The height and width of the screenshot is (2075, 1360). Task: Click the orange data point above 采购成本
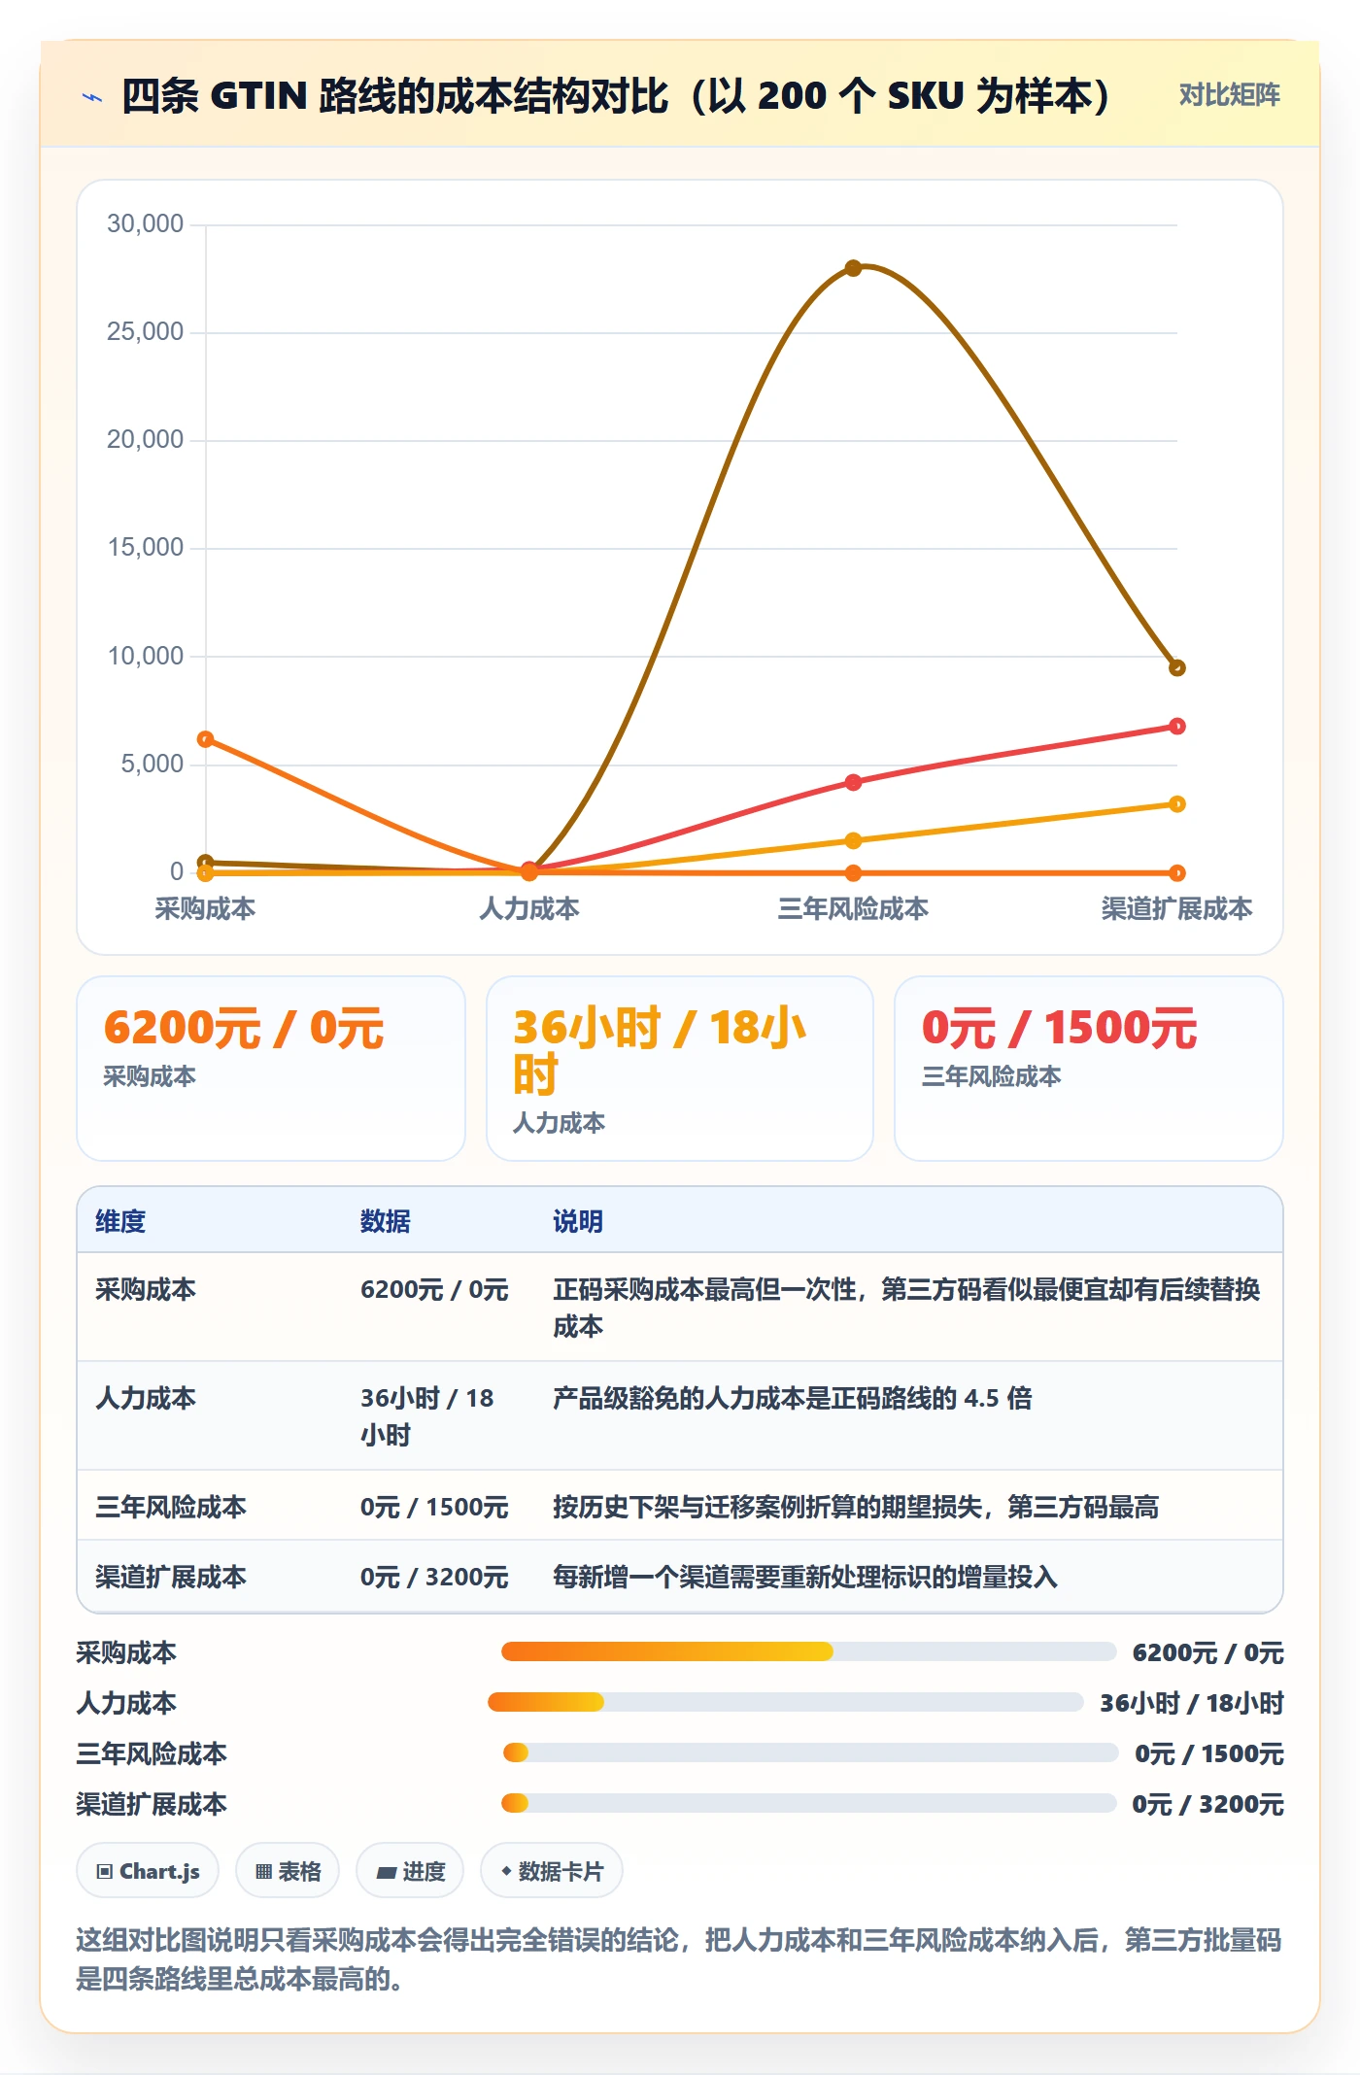(x=206, y=739)
